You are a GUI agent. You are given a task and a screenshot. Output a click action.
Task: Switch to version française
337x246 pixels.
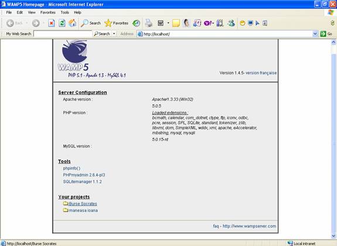coord(261,73)
